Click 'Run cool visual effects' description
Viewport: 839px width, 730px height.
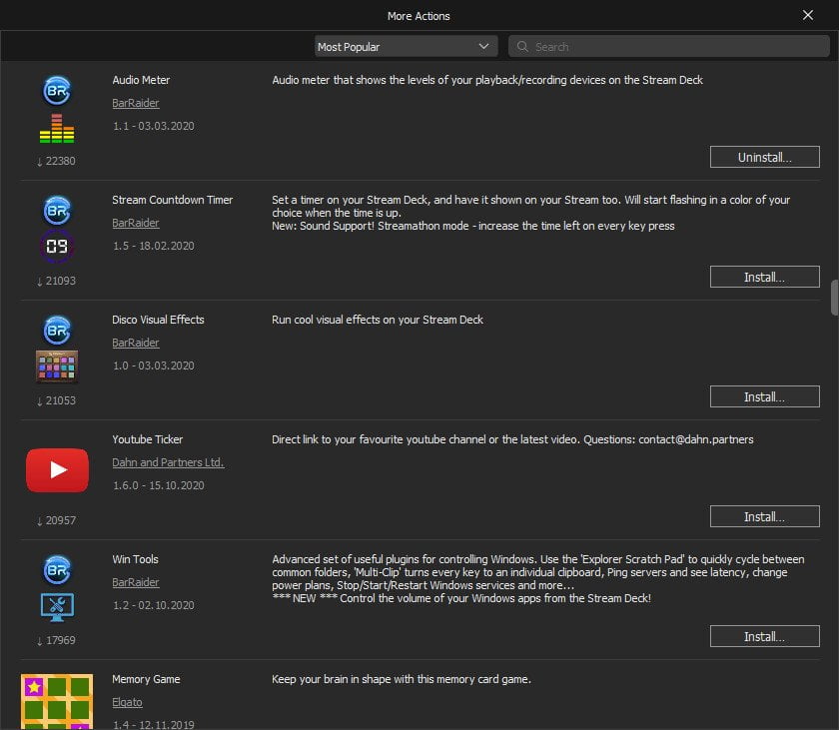click(378, 320)
